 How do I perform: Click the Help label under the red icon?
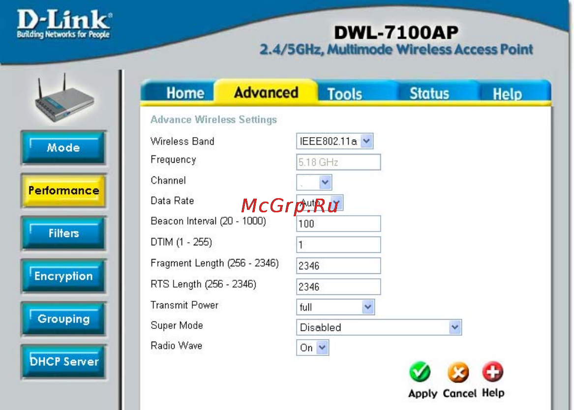493,393
